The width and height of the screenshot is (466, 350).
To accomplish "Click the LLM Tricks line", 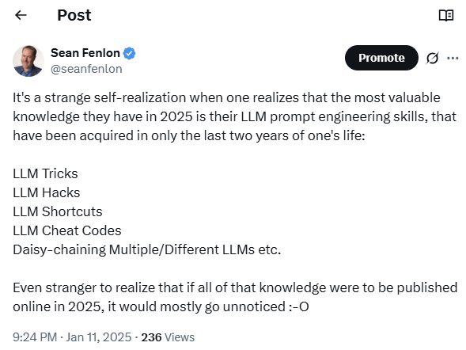I will (x=45, y=173).
